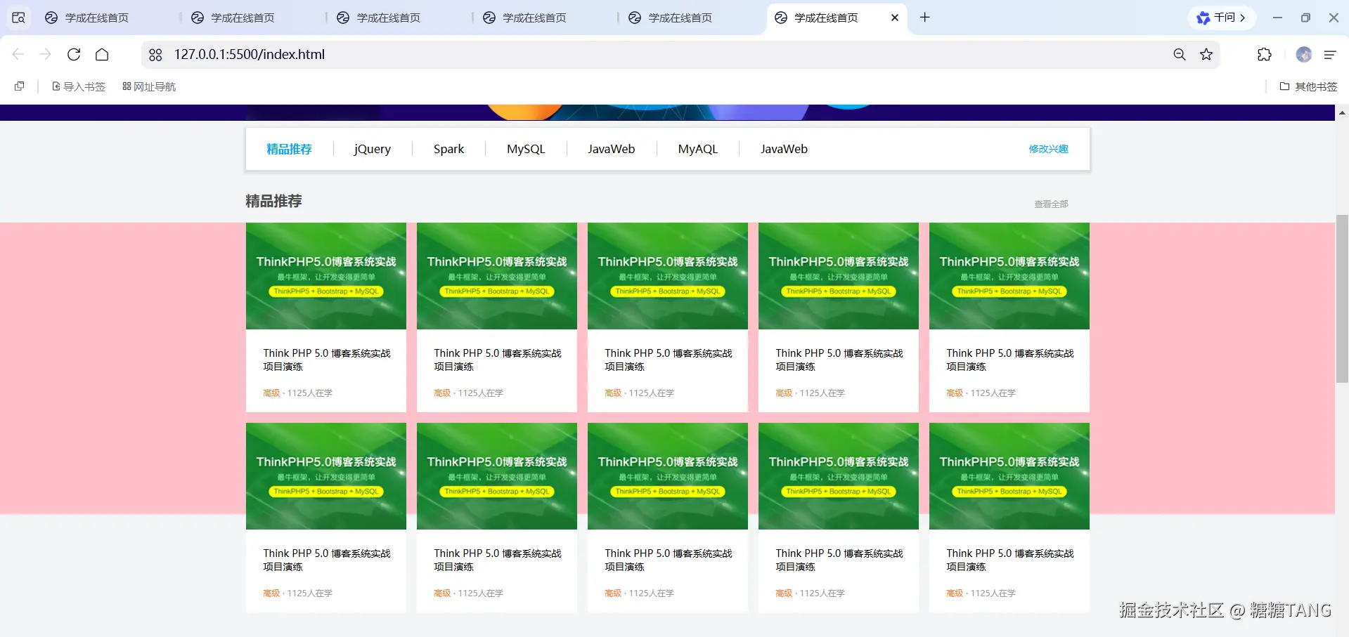This screenshot has height=637, width=1349.
Task: Open the 其他书签 bookmarks folder
Action: click(x=1308, y=86)
